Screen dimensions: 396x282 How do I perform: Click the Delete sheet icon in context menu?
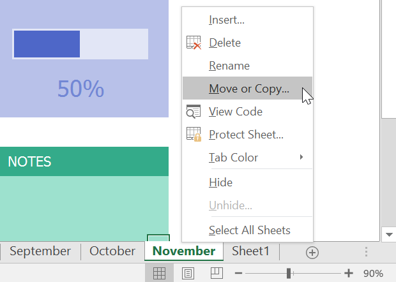[194, 43]
